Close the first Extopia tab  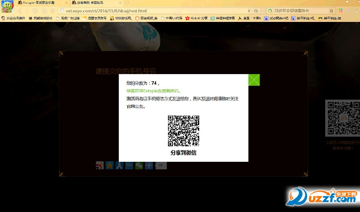[x=66, y=3]
